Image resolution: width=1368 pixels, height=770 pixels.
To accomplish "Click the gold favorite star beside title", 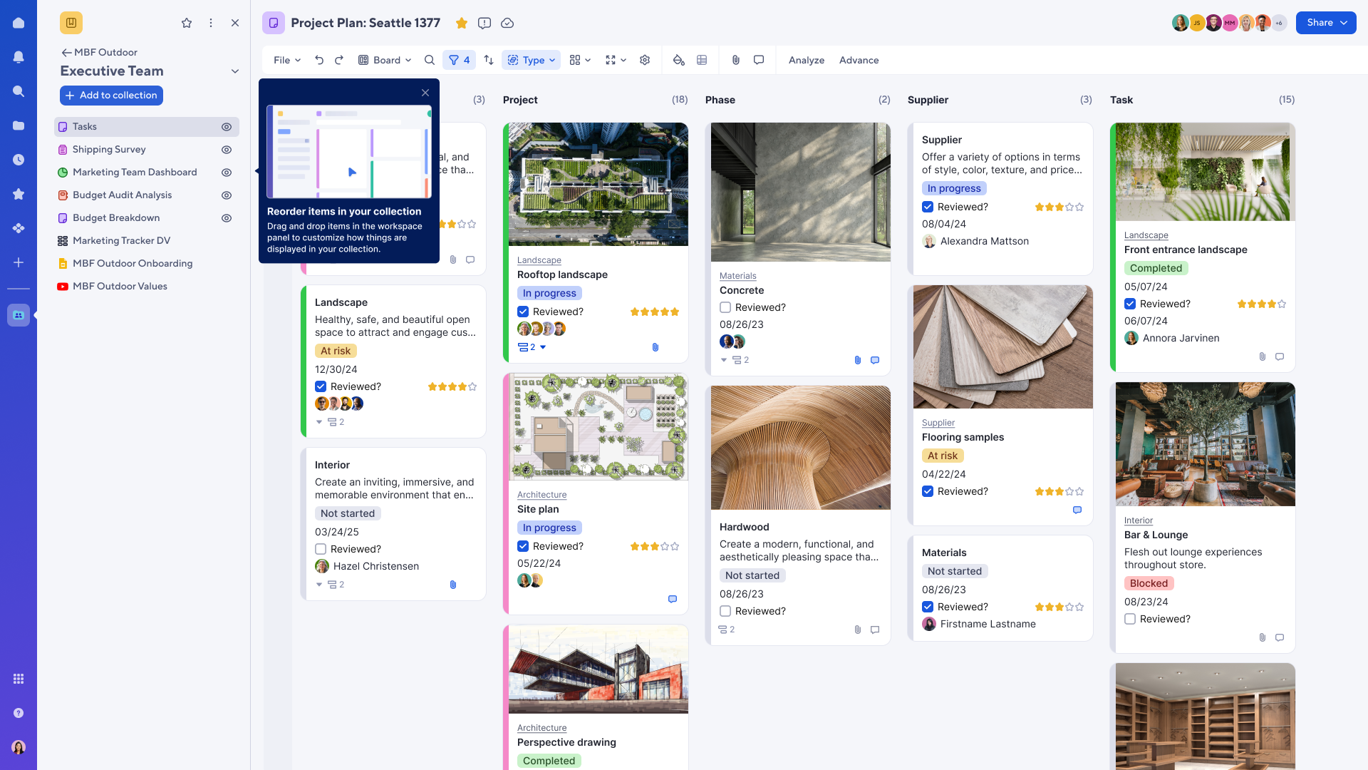I will coord(462,23).
